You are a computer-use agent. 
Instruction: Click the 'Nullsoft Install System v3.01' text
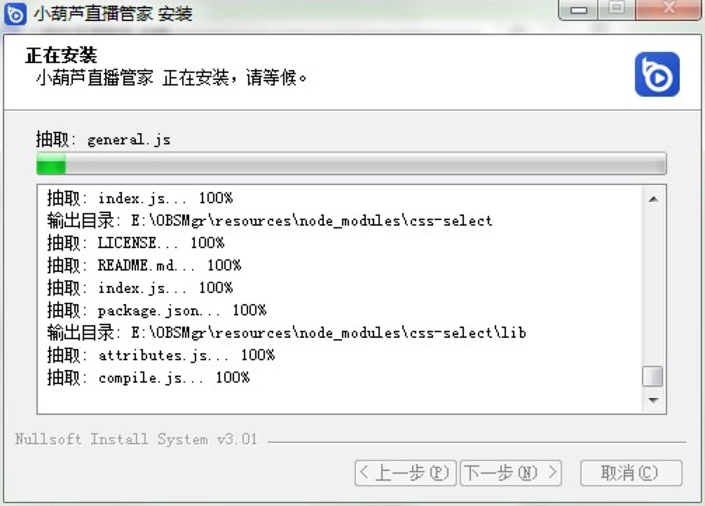click(x=136, y=439)
